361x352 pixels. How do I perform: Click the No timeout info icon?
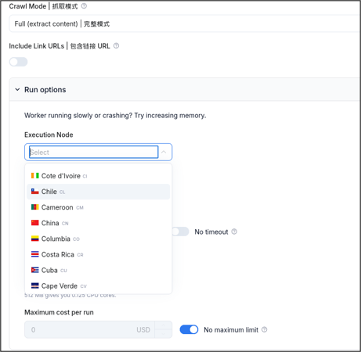(x=234, y=232)
